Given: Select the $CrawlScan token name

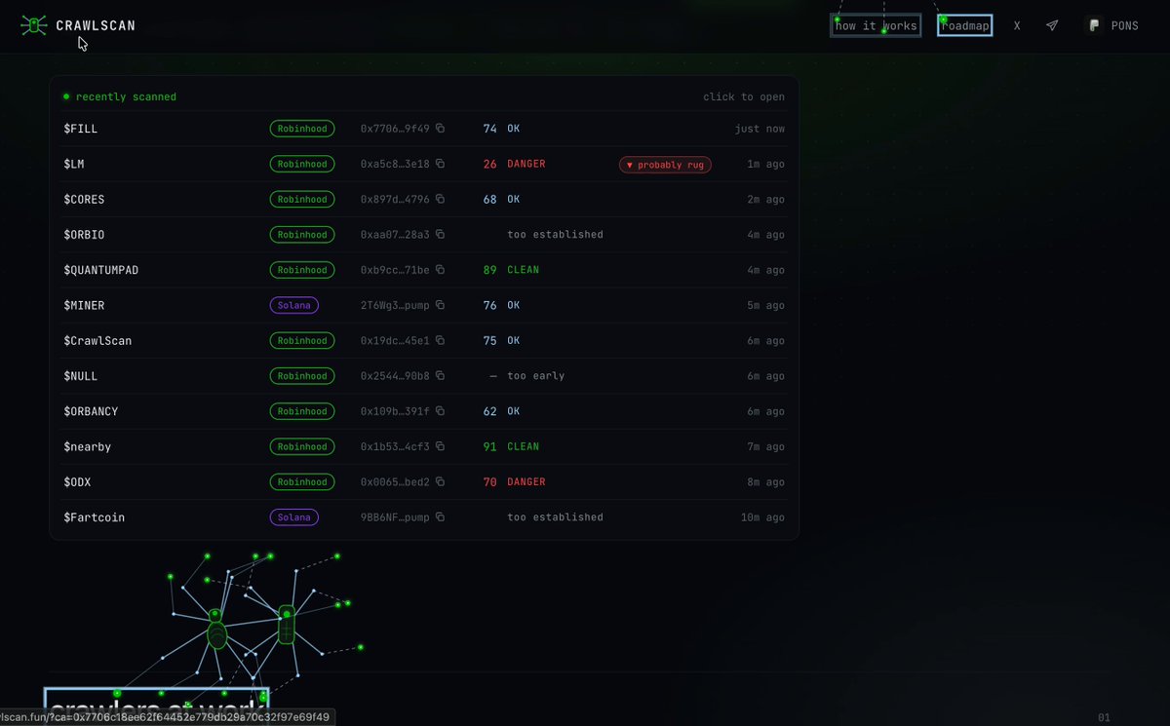Looking at the screenshot, I should 97,340.
